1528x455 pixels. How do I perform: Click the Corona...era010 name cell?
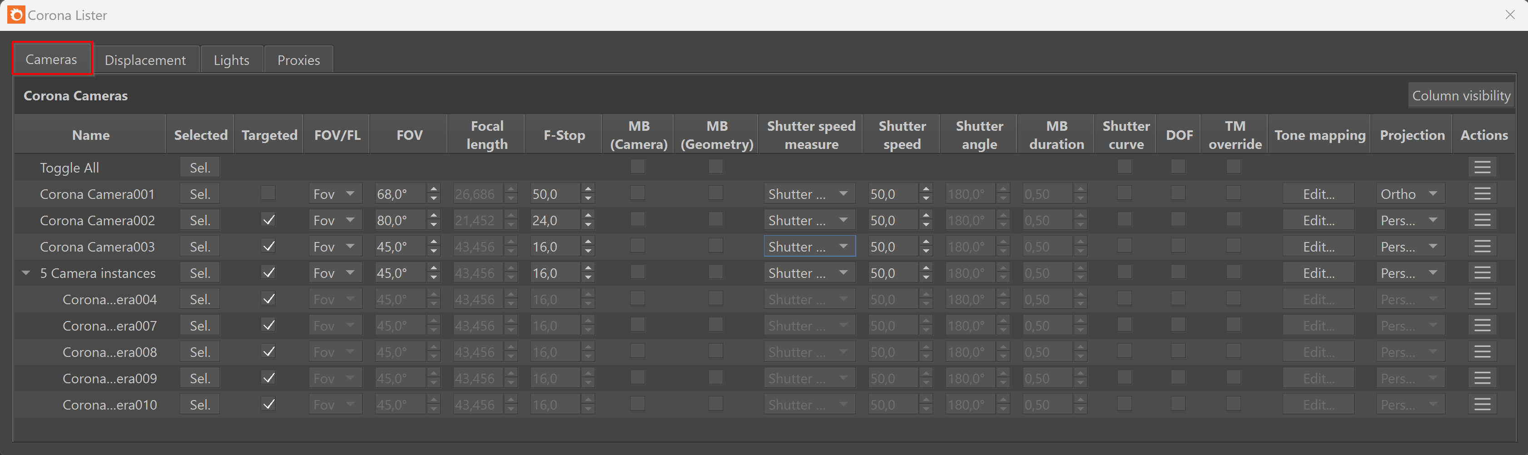[110, 405]
